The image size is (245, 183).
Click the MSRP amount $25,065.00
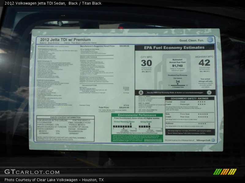[124, 46]
